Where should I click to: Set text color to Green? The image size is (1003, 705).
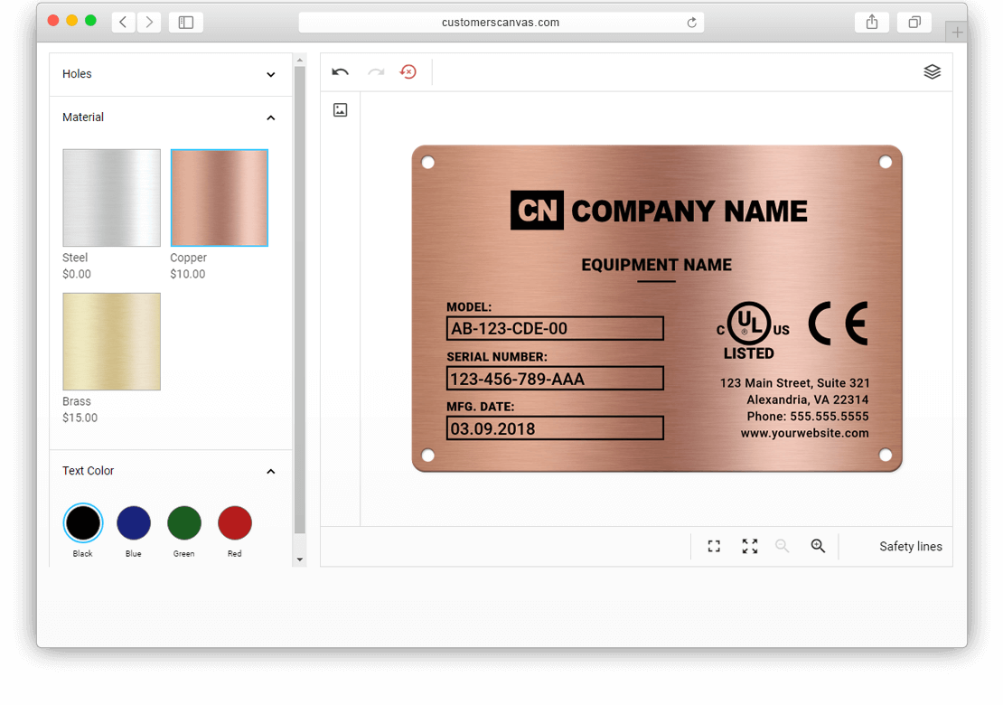(x=184, y=522)
